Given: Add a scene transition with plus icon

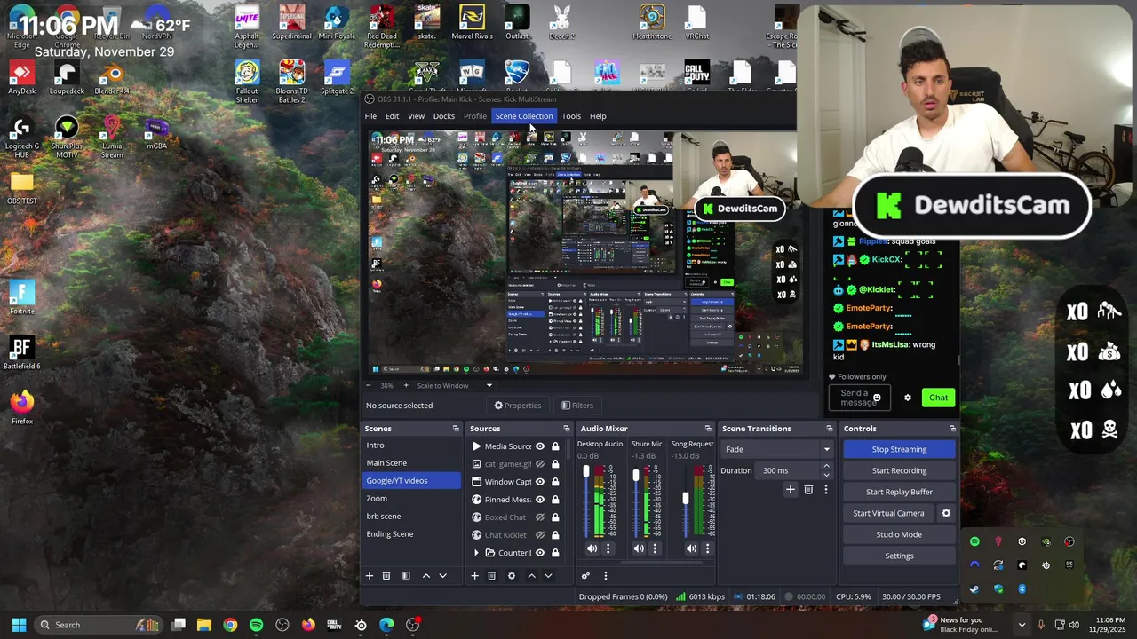Looking at the screenshot, I should [791, 489].
